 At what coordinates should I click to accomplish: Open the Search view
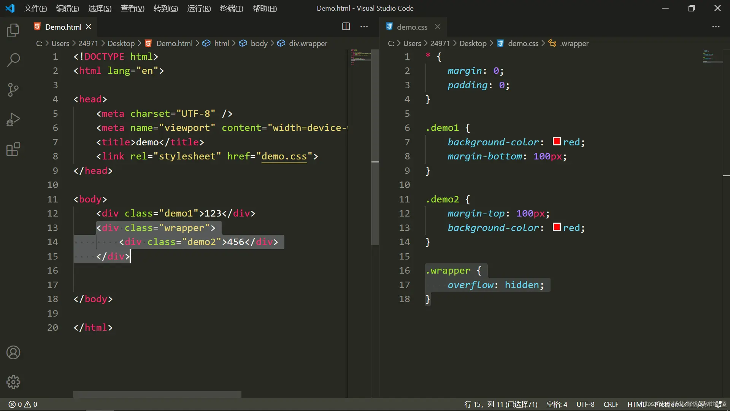point(13,60)
